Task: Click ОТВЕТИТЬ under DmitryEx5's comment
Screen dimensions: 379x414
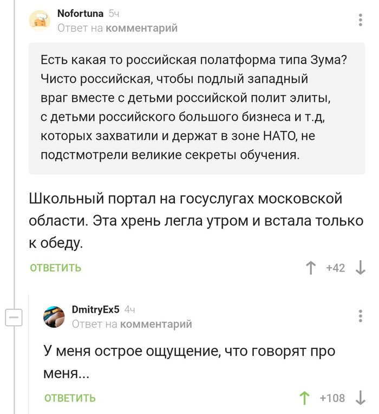Action: point(70,398)
